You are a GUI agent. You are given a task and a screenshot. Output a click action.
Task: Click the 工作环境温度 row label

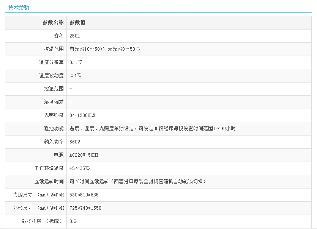[x=49, y=168]
